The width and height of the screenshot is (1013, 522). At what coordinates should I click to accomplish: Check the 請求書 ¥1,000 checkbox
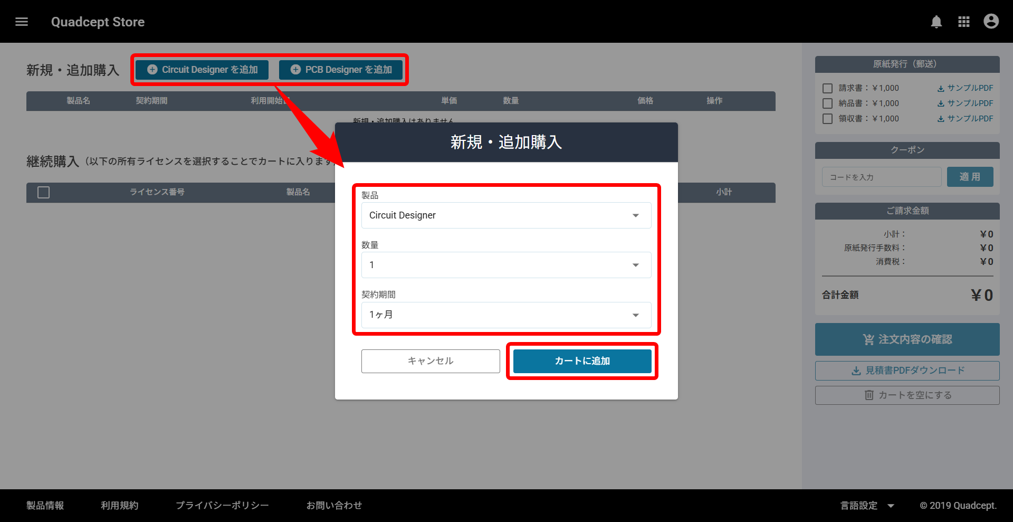pyautogui.click(x=827, y=88)
